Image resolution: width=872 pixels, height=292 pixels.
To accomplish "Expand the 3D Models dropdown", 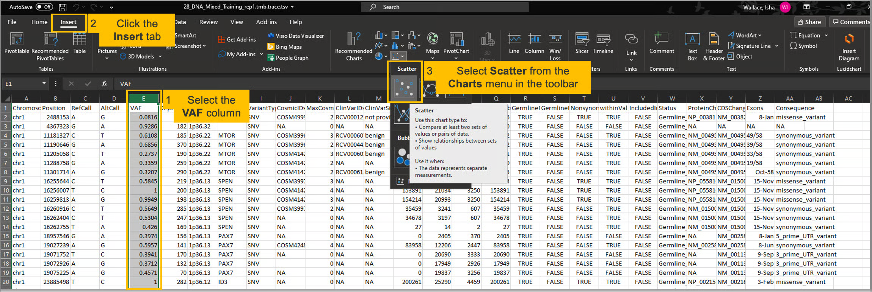I will pyautogui.click(x=160, y=56).
